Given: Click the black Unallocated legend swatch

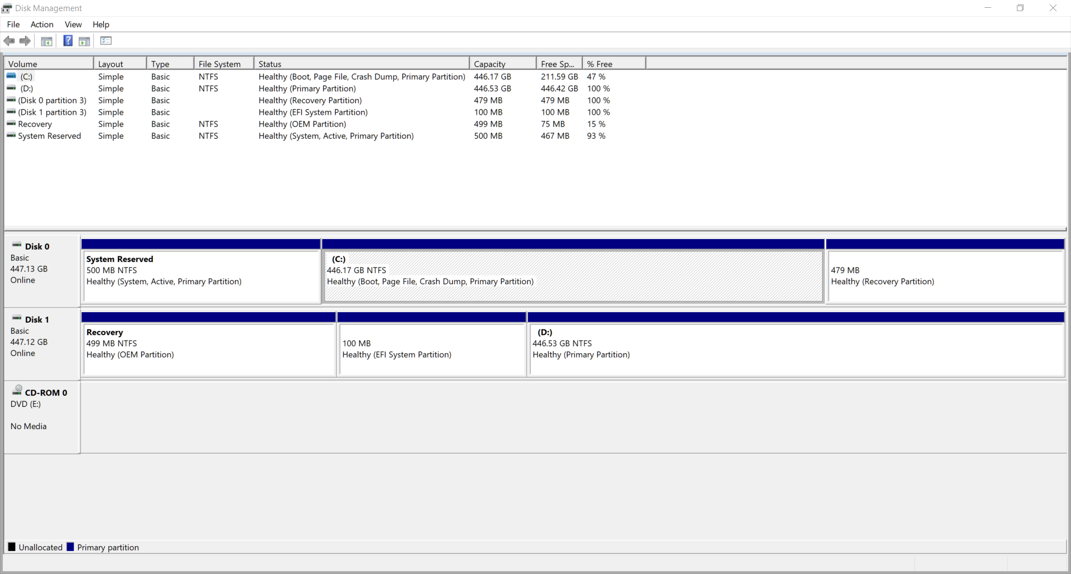Looking at the screenshot, I should (12, 547).
